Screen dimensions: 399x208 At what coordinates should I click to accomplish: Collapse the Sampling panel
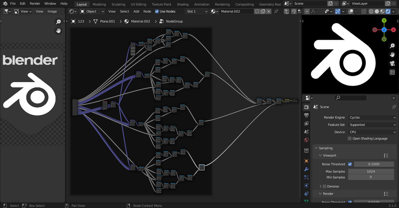pyautogui.click(x=316, y=148)
